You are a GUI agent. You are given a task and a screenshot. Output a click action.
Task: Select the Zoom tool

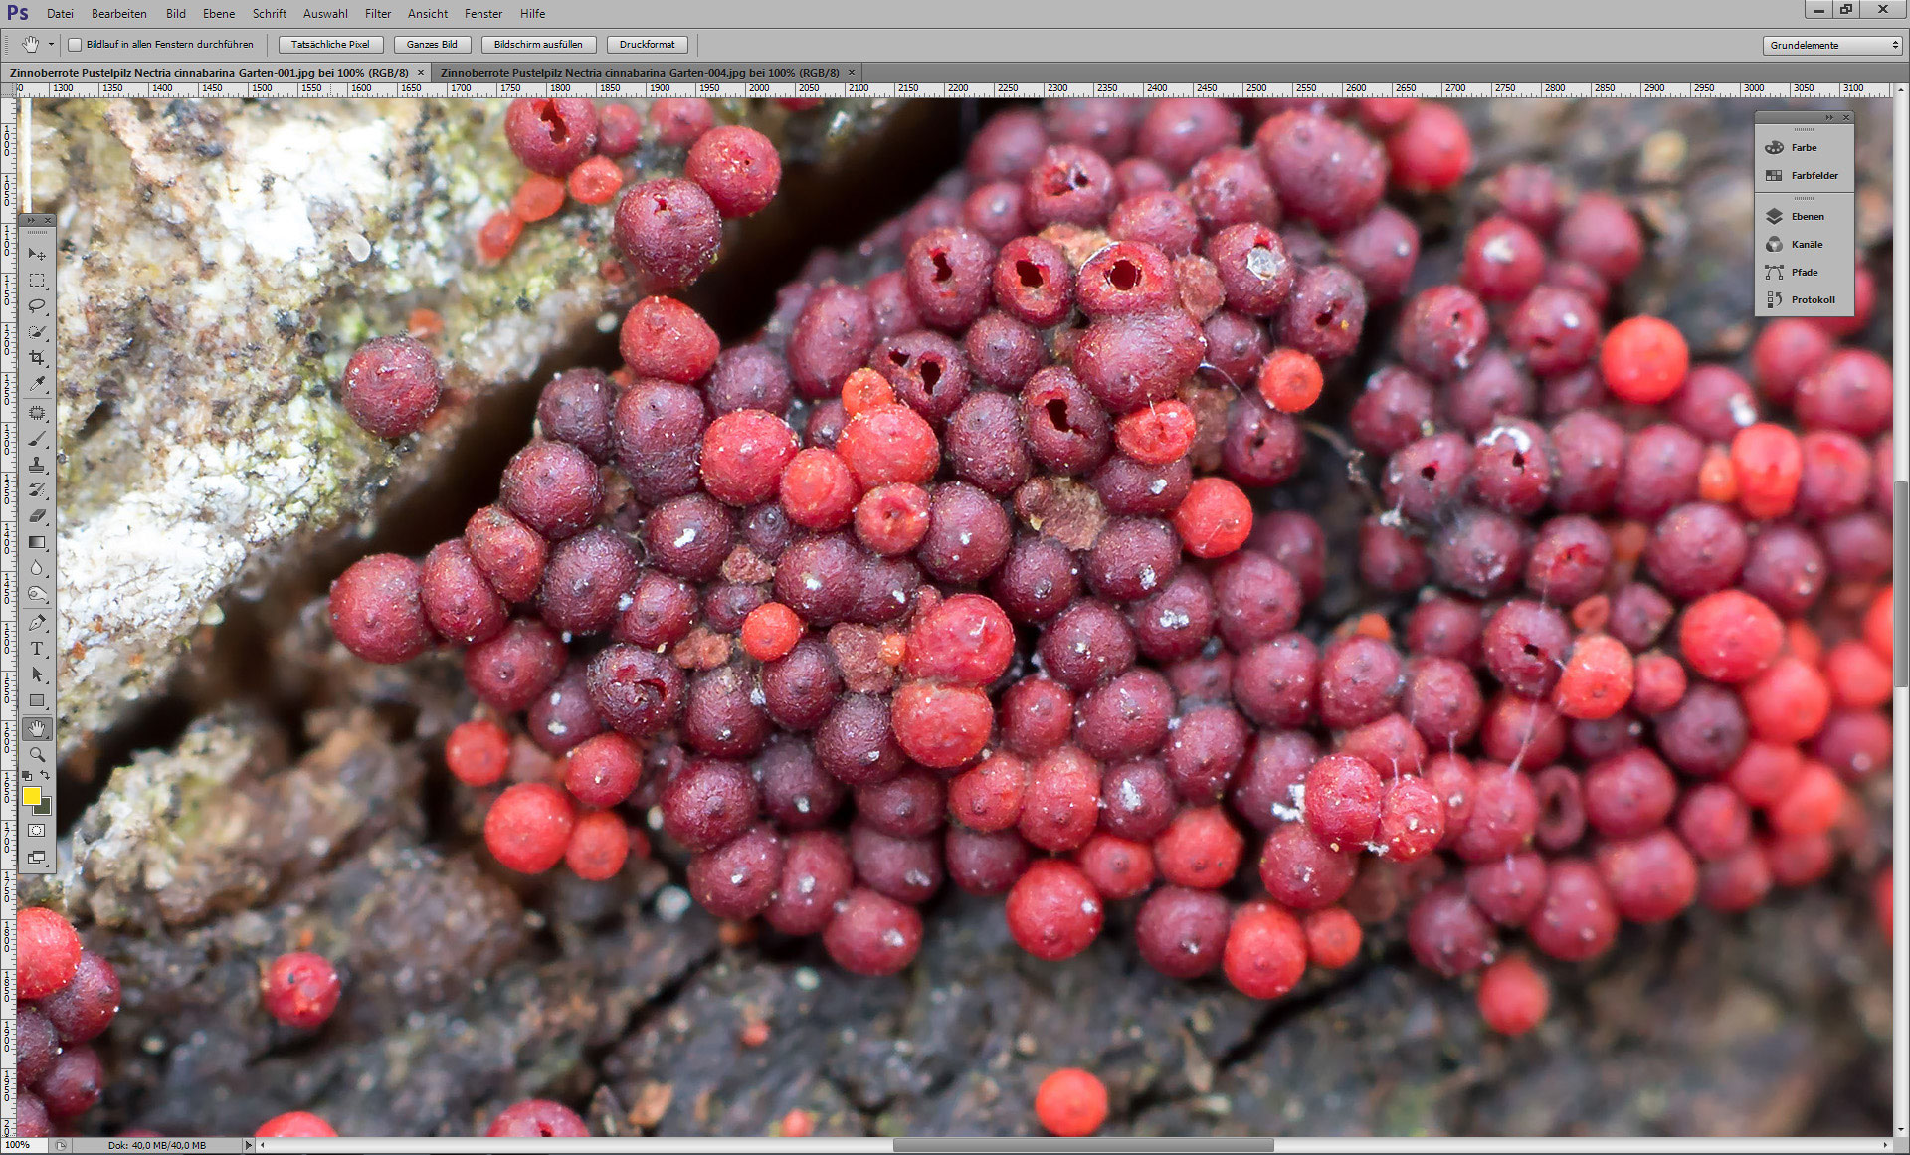[37, 755]
